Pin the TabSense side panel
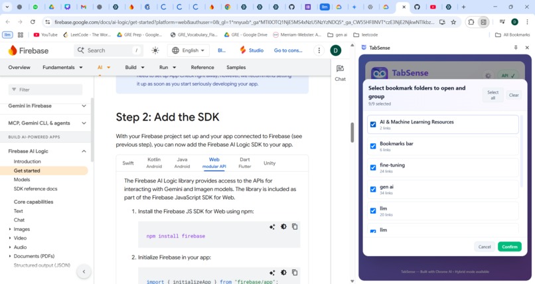Viewport: 535px width, 284px height. point(516,48)
